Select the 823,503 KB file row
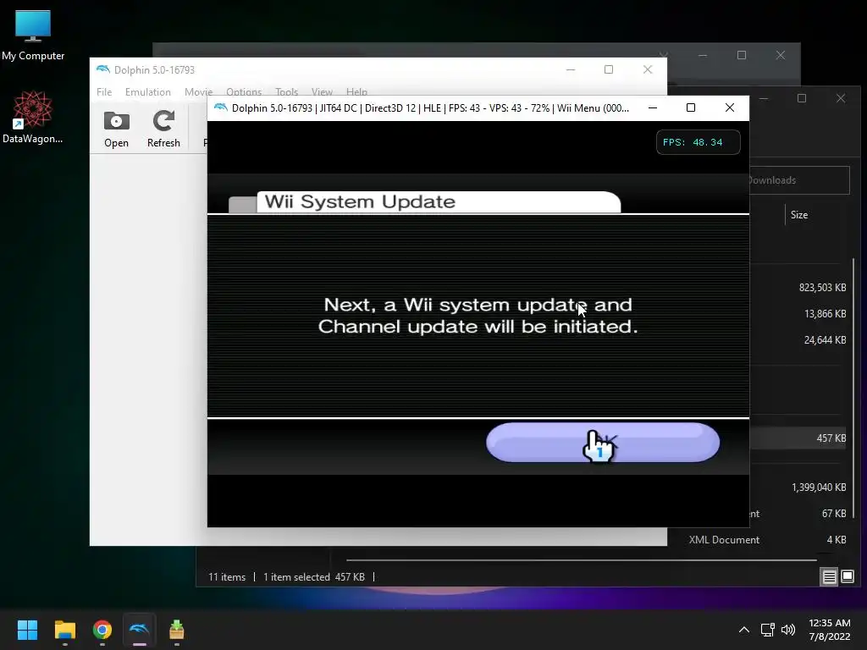 (x=798, y=288)
